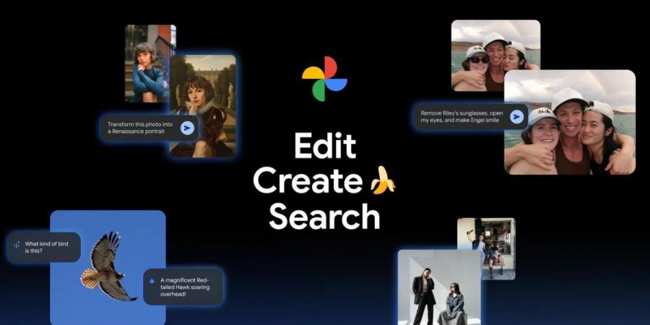The width and height of the screenshot is (650, 325).
Task: Click the banana emoji next to Create
Action: 383,179
